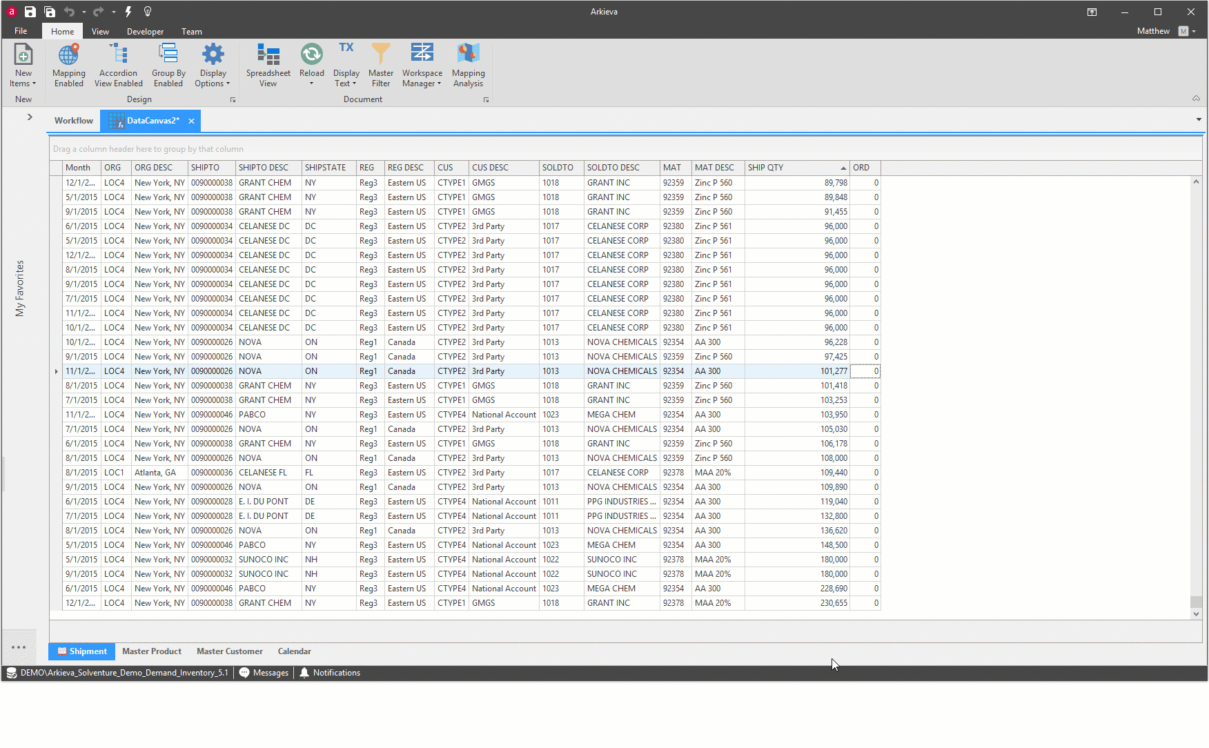Screen dimensions: 1209x748
Task: Select the row indicator arrow for 11/1 NOVA
Action: coord(56,371)
